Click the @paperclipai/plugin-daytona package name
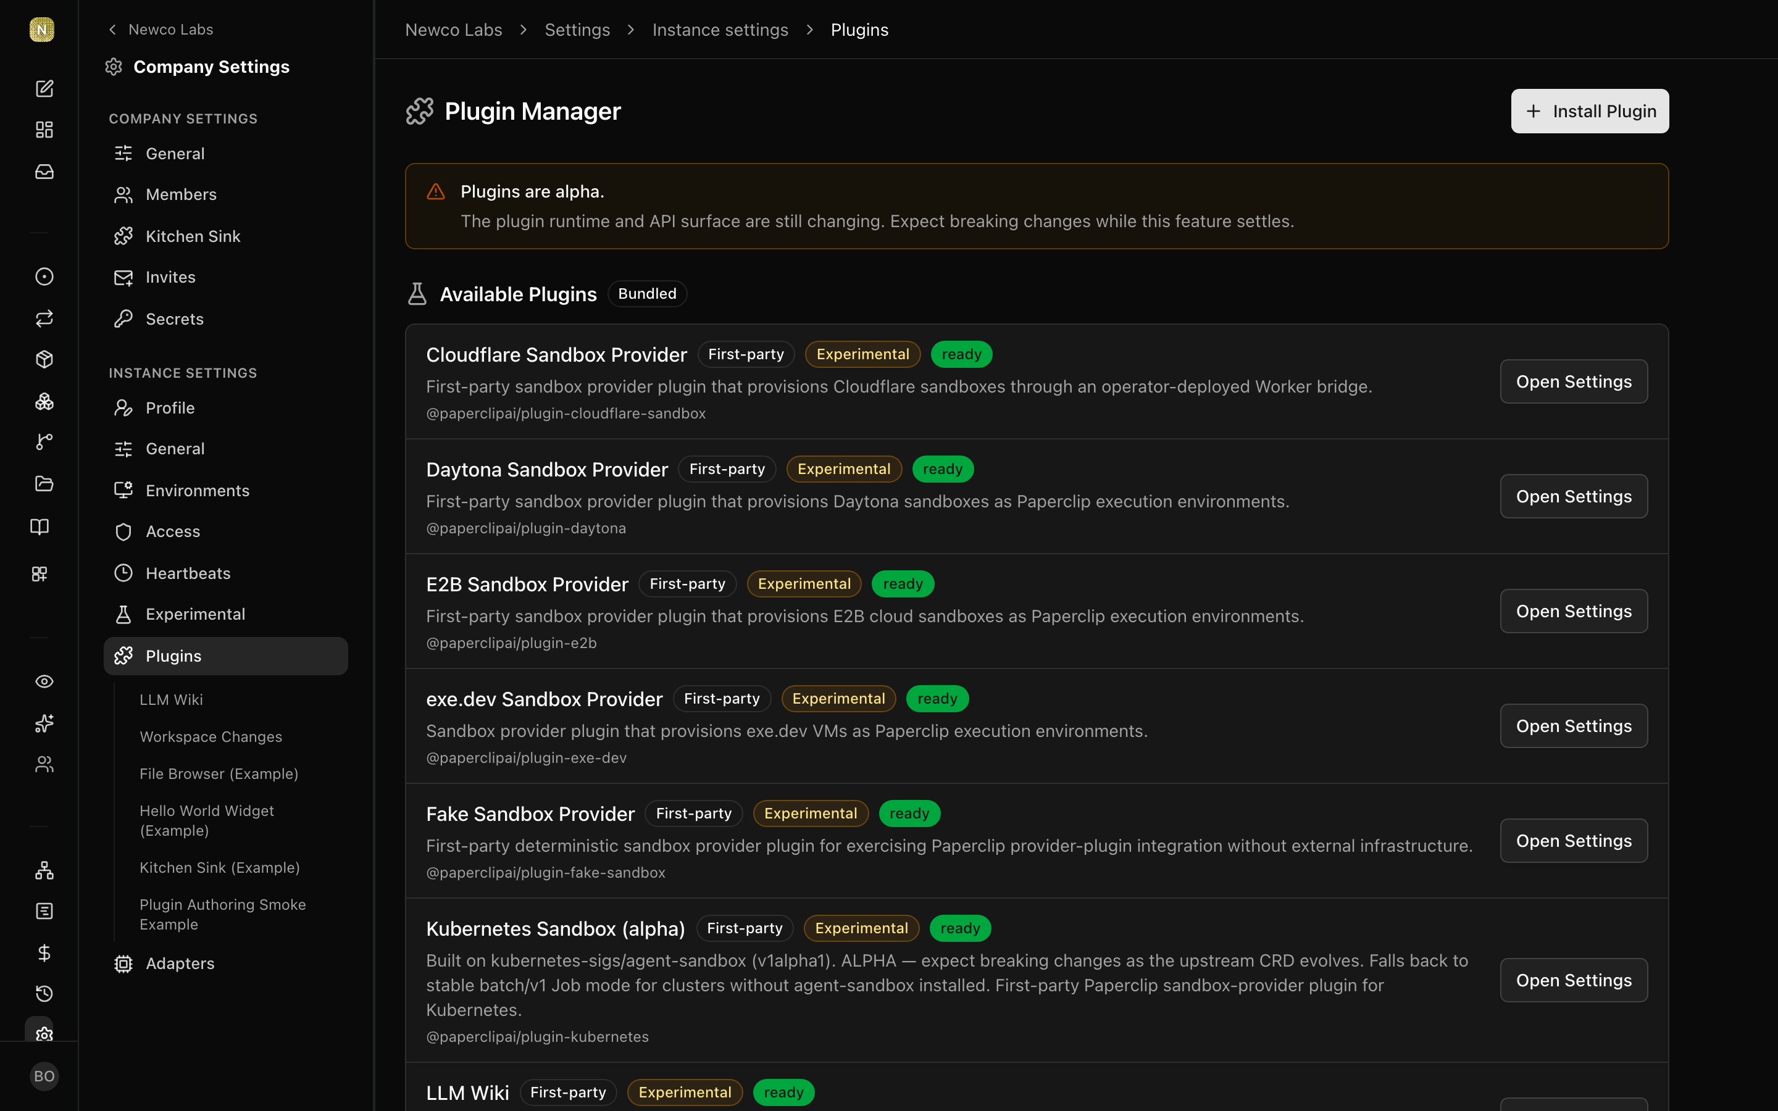This screenshot has height=1111, width=1778. [526, 528]
